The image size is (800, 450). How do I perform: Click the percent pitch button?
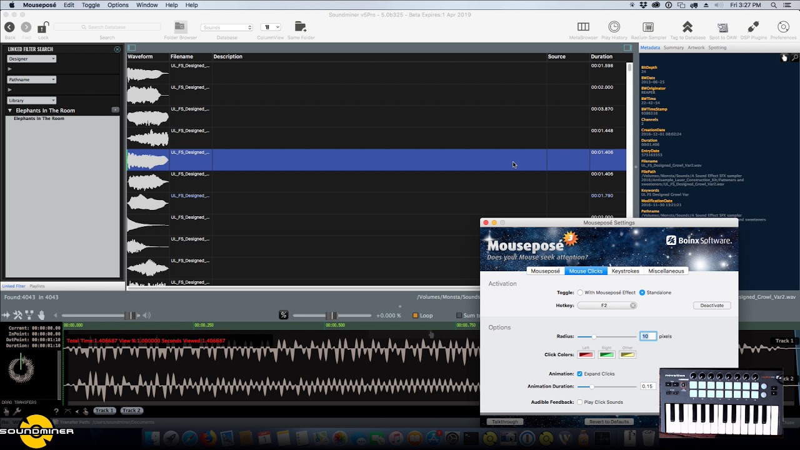(283, 315)
